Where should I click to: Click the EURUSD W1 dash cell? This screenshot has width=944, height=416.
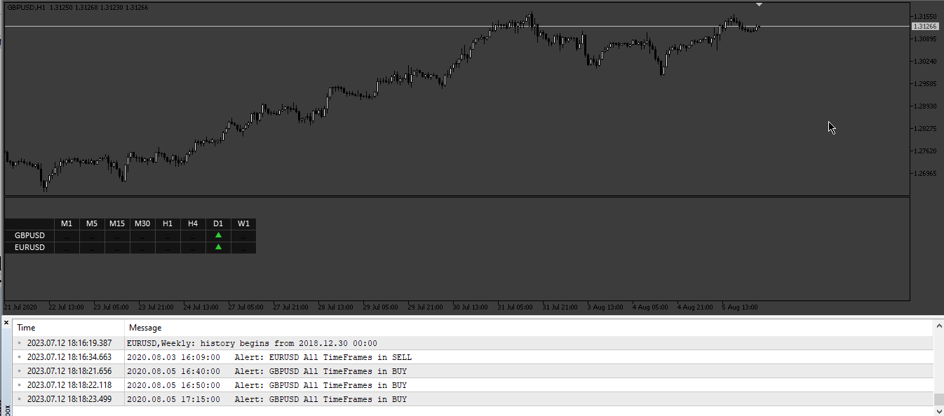[x=243, y=248]
